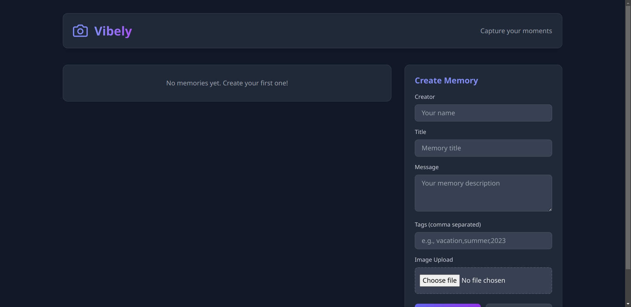Screen dimensions: 631x307
Task: Click the gray secondary button at form bottom
Action: click(519, 306)
